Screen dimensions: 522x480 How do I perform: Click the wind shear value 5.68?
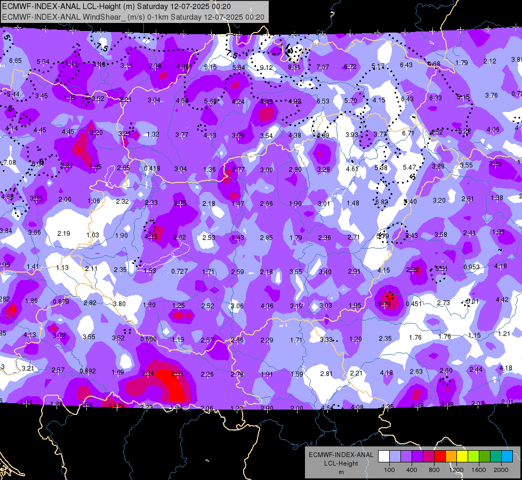coord(211,101)
